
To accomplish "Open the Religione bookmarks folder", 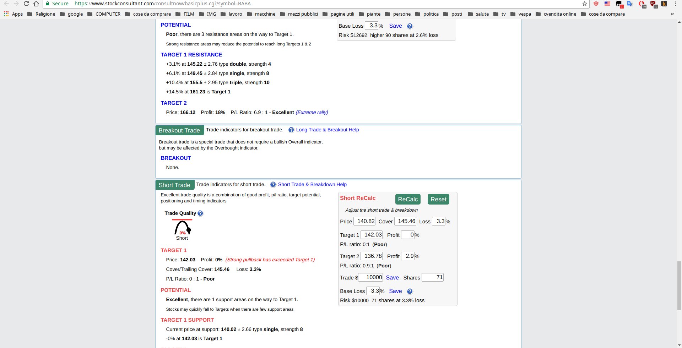I will [x=41, y=14].
